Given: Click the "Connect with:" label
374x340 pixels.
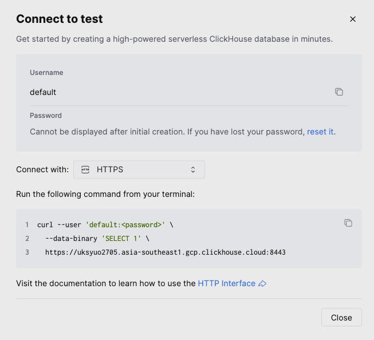Looking at the screenshot, I should (42, 169).
